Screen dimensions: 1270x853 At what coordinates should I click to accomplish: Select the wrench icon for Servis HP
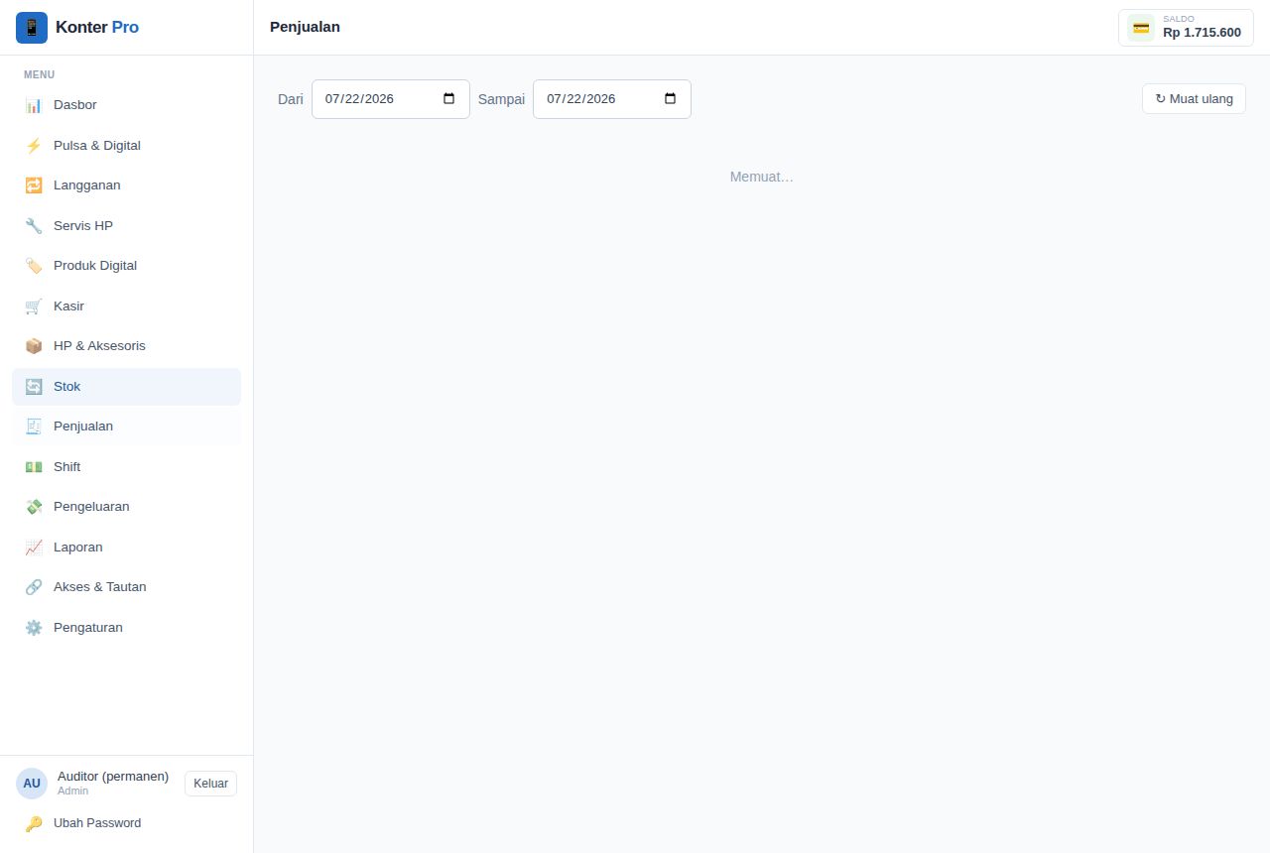pyautogui.click(x=34, y=226)
